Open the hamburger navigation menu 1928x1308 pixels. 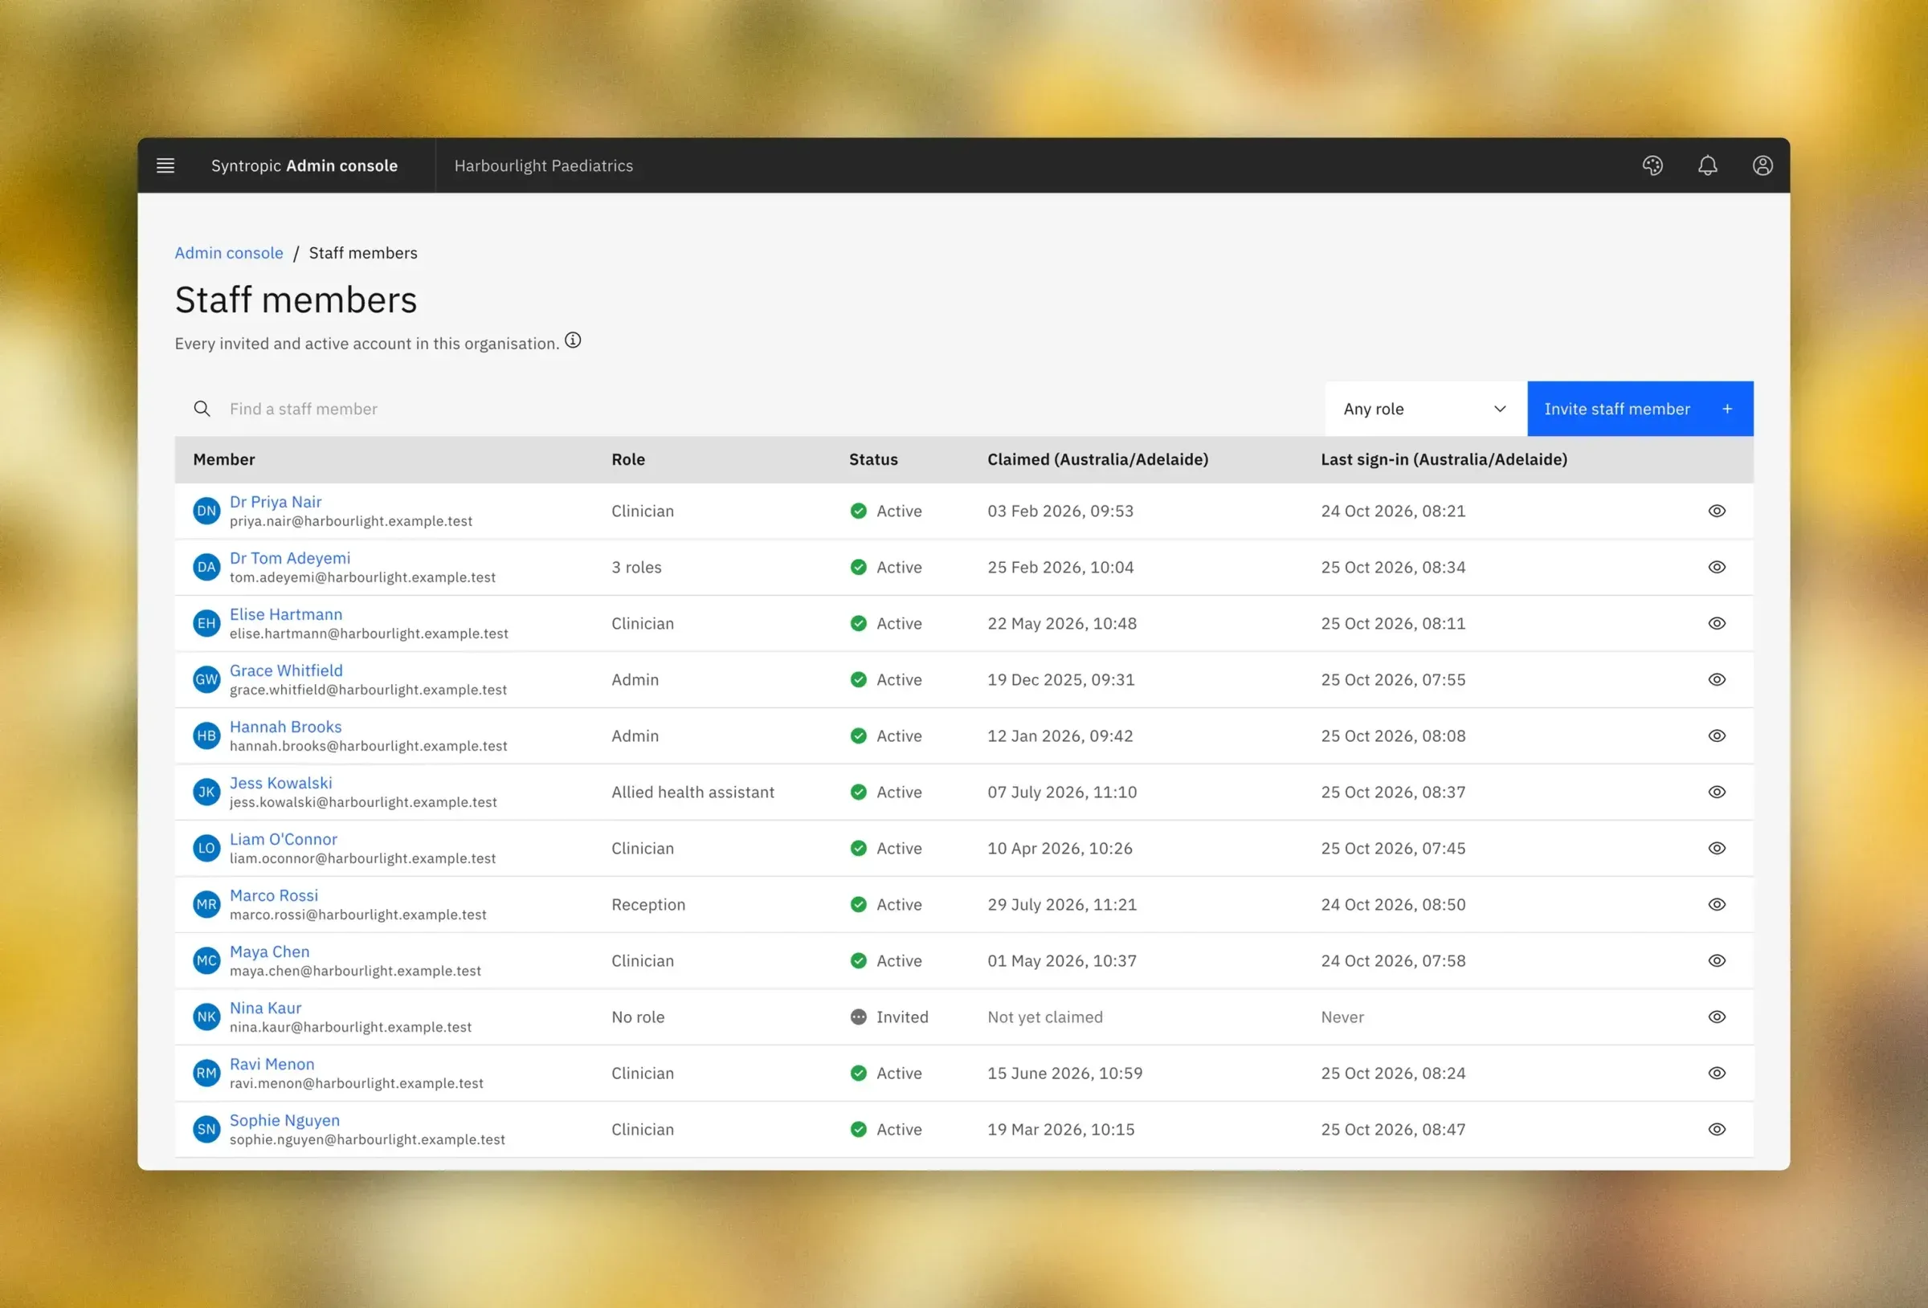(x=165, y=166)
